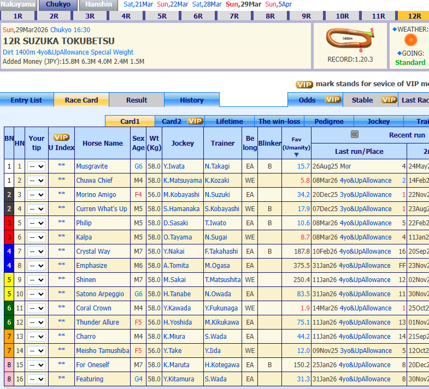The image size is (429, 389).
Task: Go to the Sat,21Mar date link
Action: tap(138, 4)
